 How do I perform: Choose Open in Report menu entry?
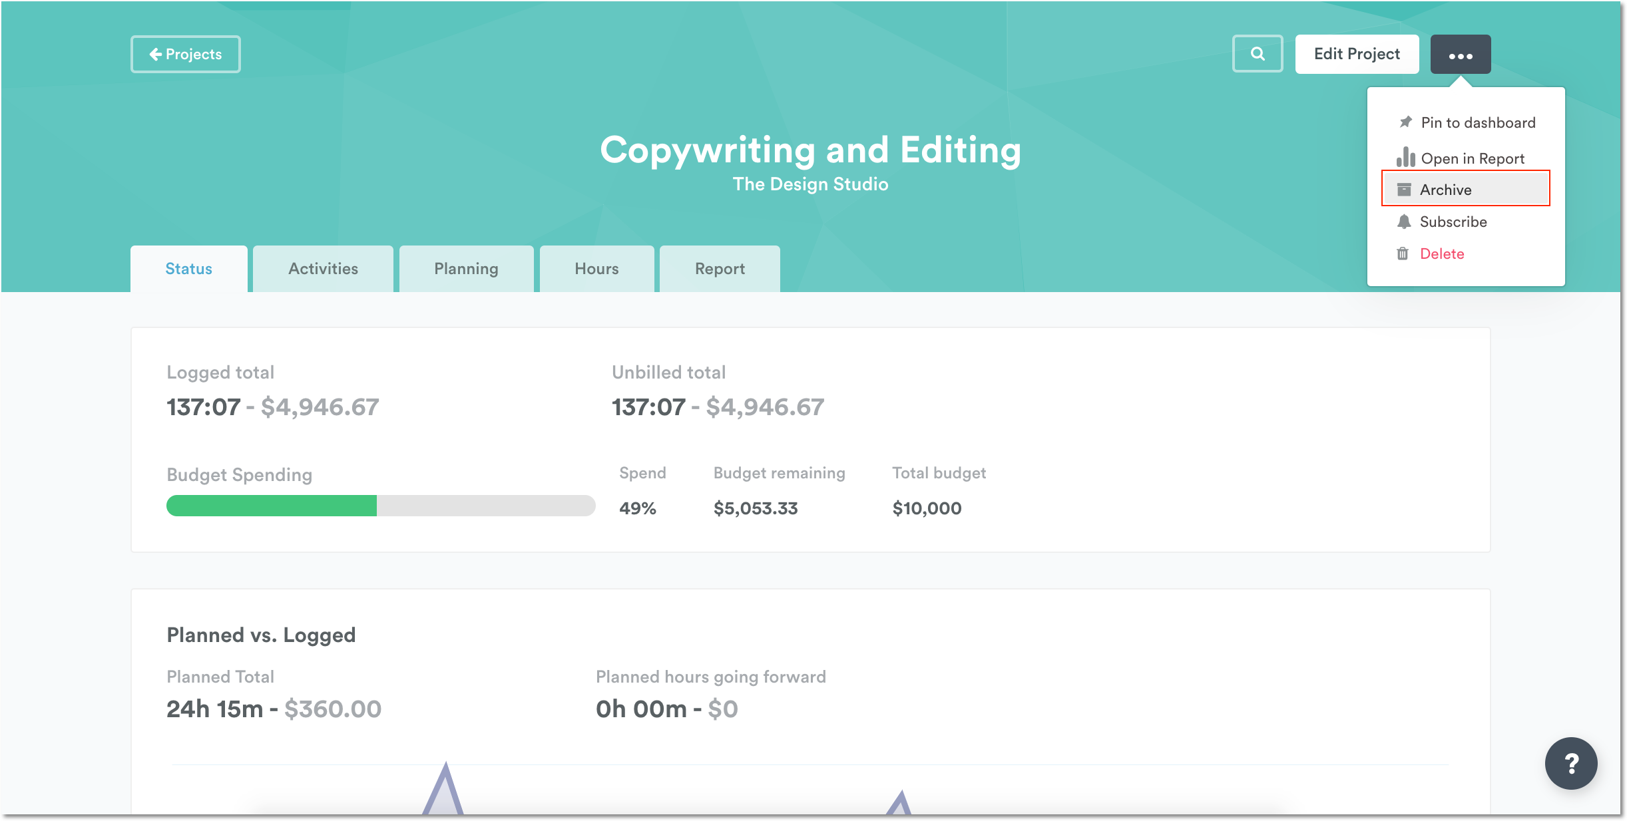[x=1472, y=158]
